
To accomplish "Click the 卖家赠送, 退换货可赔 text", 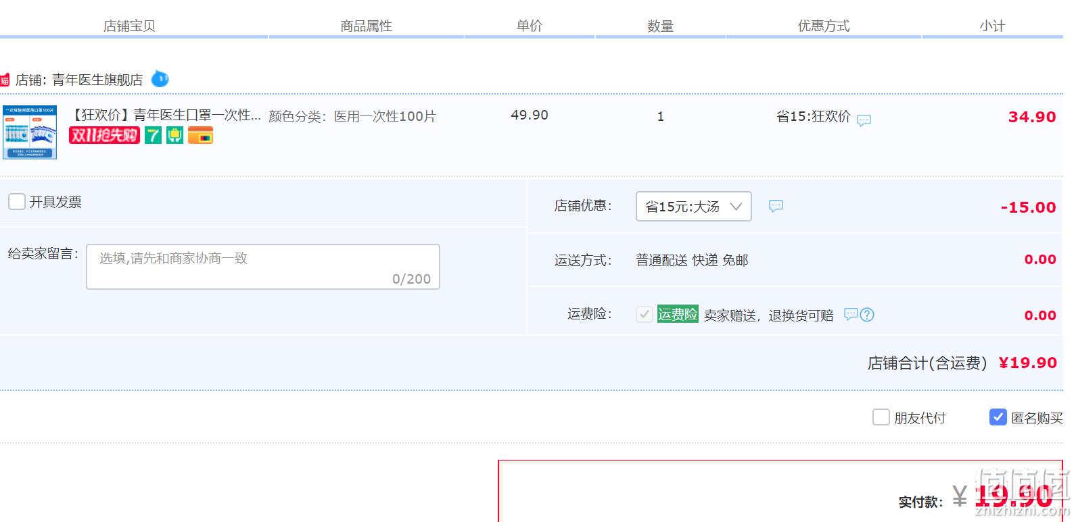I will [769, 315].
